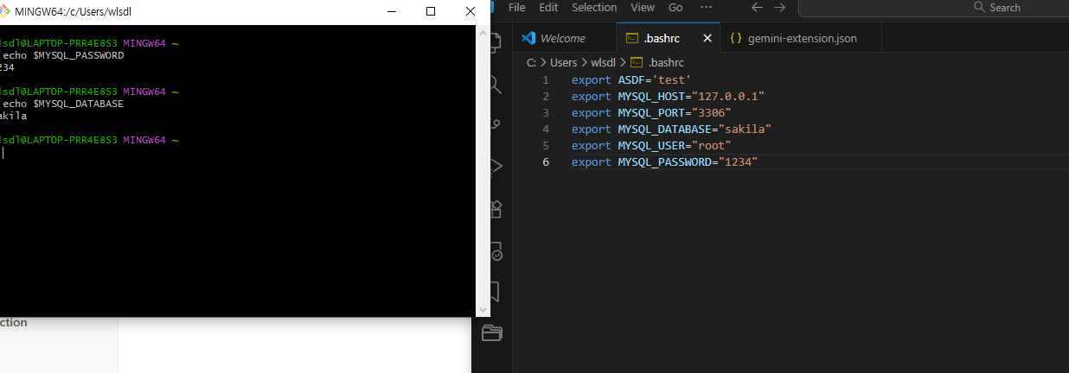Screen dimensions: 1069x373
Task: Open Source Control view in the activity bar
Action: 496,125
